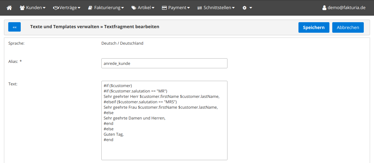
Task: Expand the Kunden dropdown arrow
Action: click(x=44, y=8)
